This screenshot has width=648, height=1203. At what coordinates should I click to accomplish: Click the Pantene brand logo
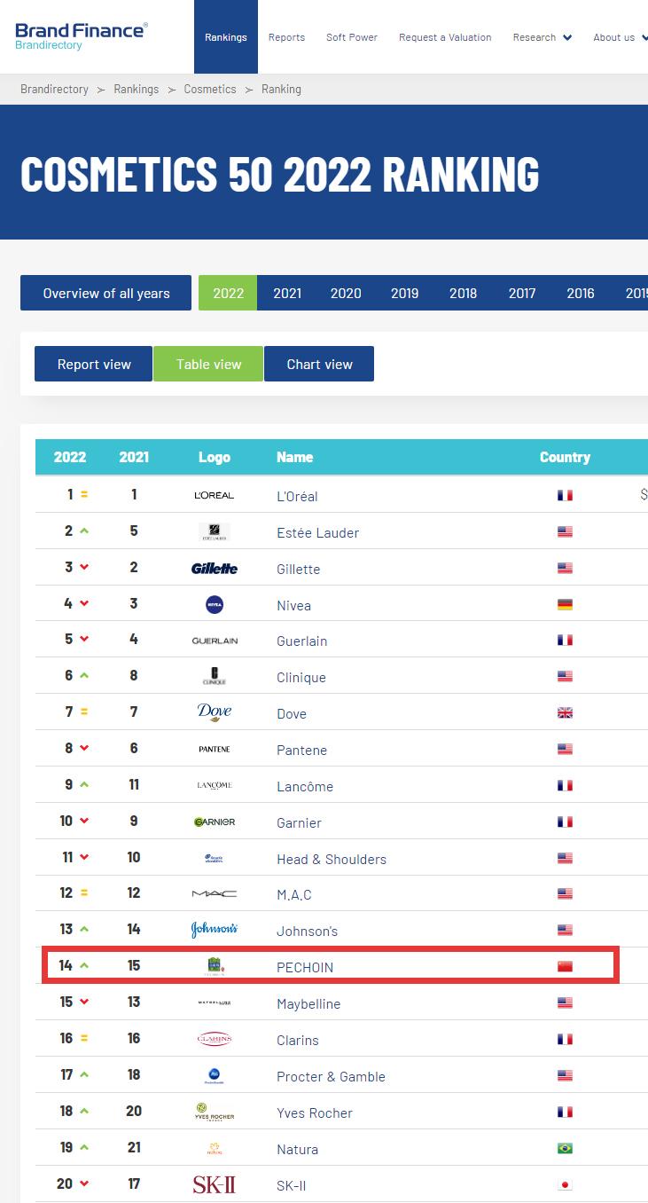215,749
